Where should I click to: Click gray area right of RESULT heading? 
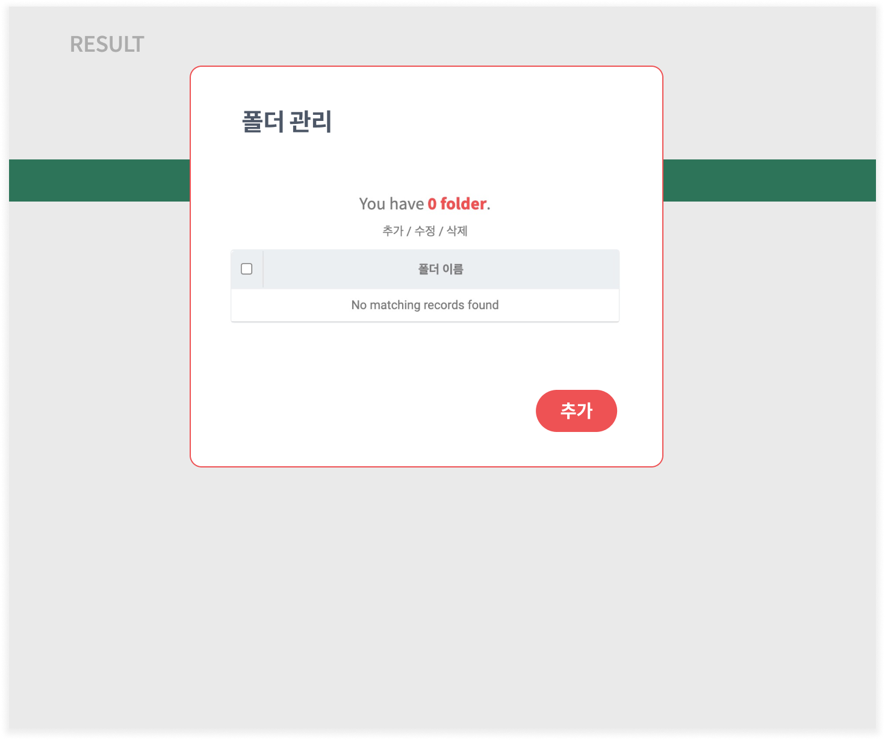coord(421,36)
